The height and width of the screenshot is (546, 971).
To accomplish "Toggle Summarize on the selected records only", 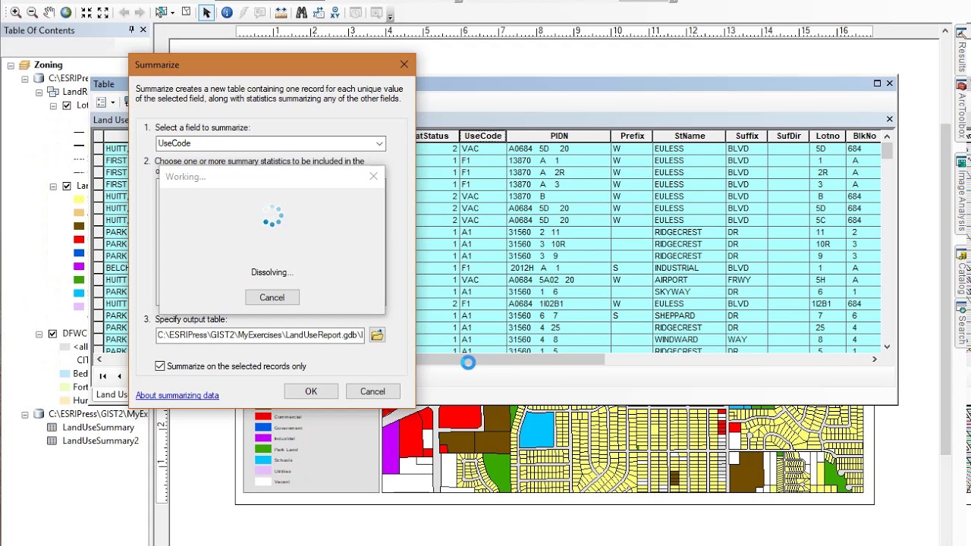I will pos(160,366).
